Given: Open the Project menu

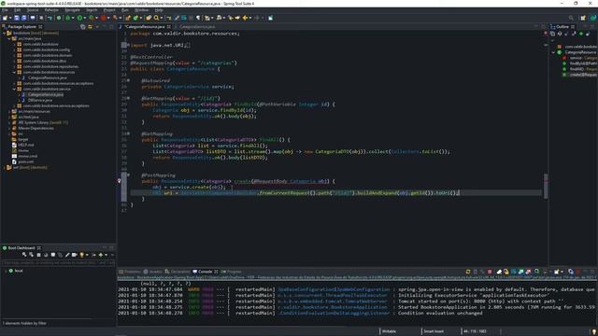Looking at the screenshot, I should tap(109, 10).
